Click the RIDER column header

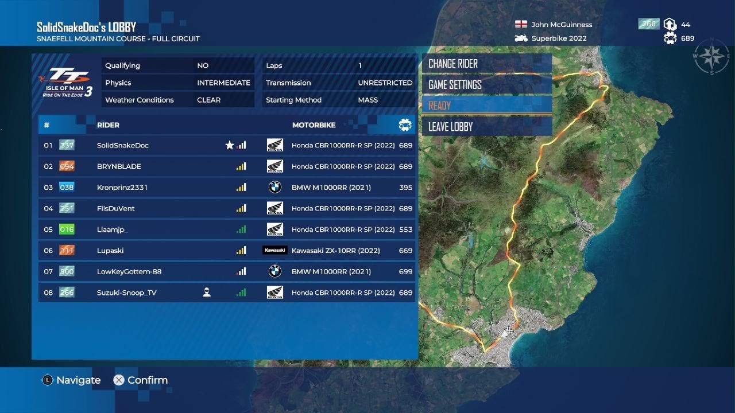pos(109,125)
